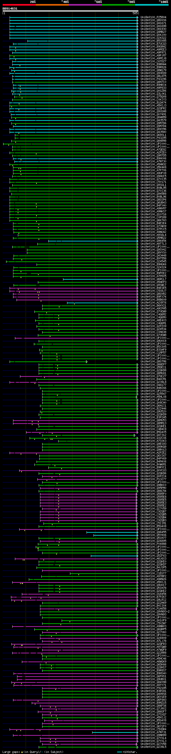Select hit label UniRef100_Q10716
This screenshot has width=171, height=754.
153,214
